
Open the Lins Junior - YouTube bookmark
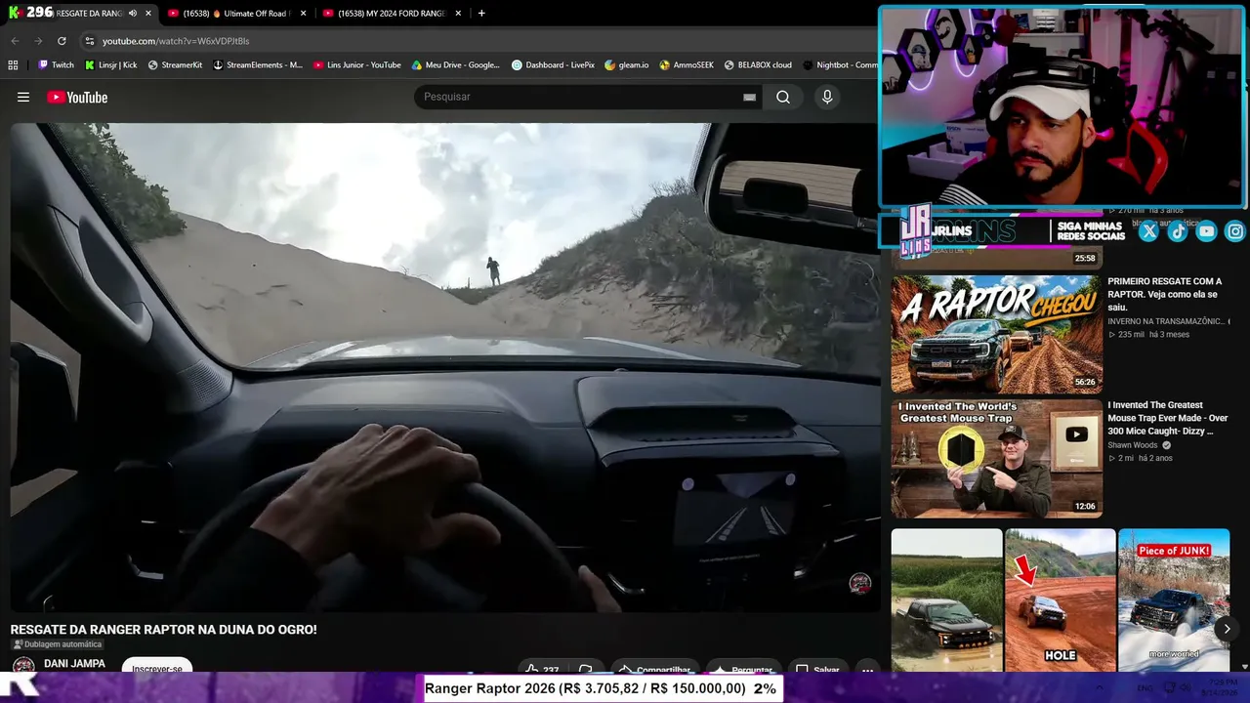[357, 65]
